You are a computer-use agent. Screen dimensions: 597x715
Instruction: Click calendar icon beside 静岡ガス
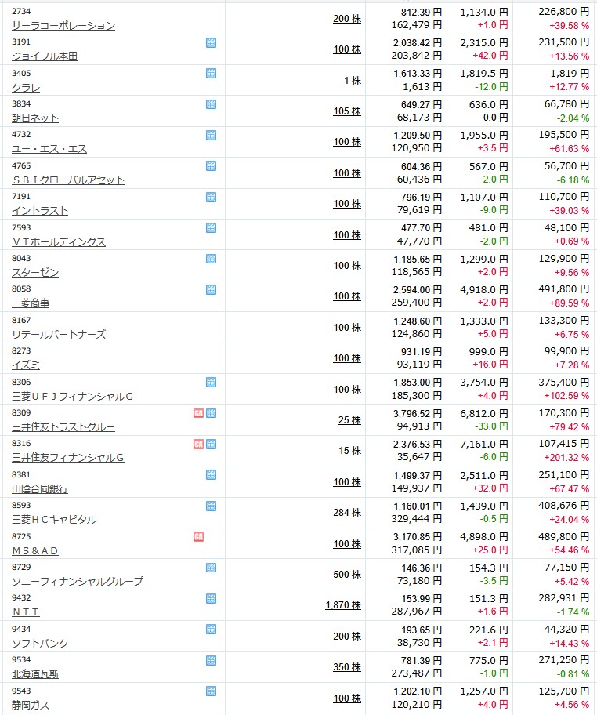(x=211, y=691)
